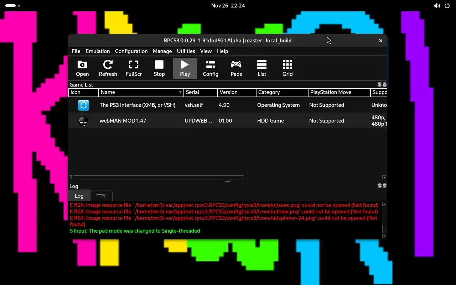Open the Pads controller settings icon
This screenshot has height=285, width=456.
[236, 68]
